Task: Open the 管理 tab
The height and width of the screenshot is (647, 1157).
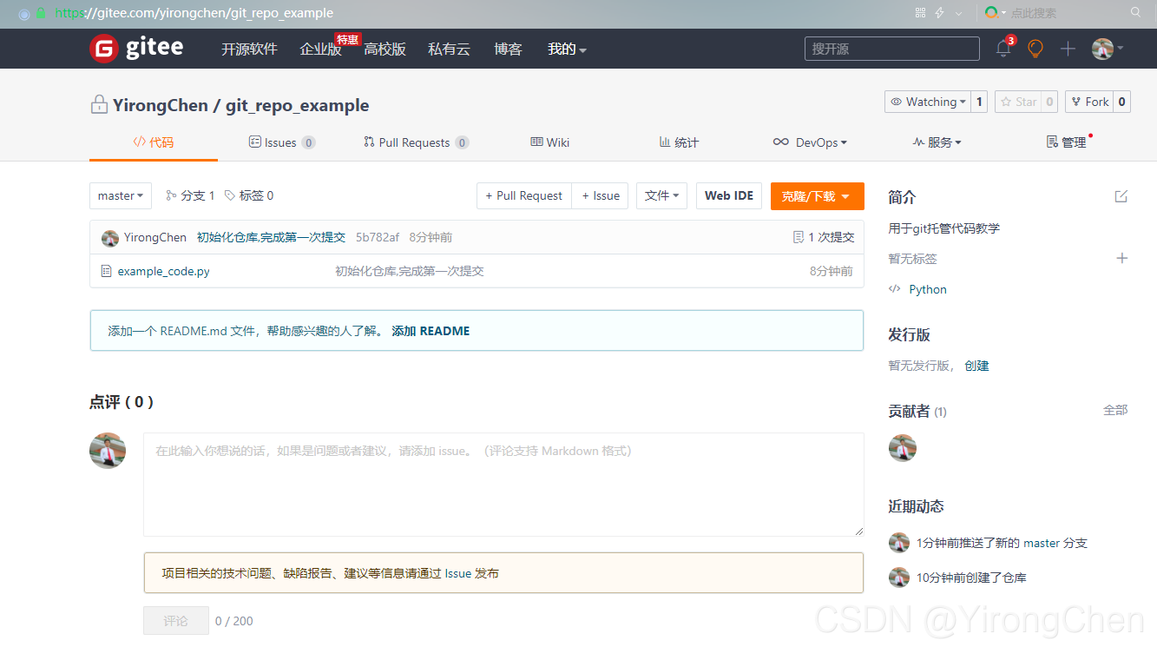Action: (x=1067, y=142)
